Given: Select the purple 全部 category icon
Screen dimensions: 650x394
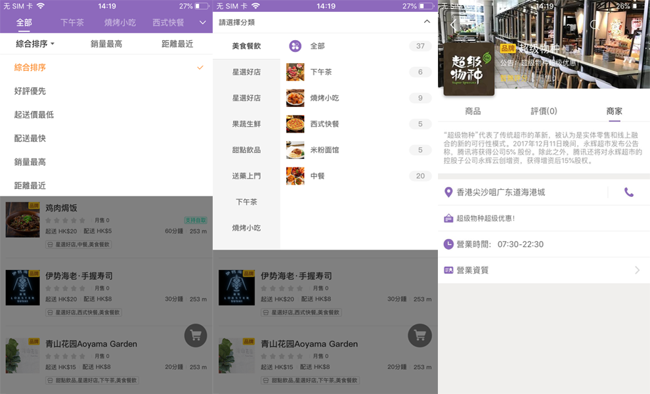Looking at the screenshot, I should coord(295,46).
